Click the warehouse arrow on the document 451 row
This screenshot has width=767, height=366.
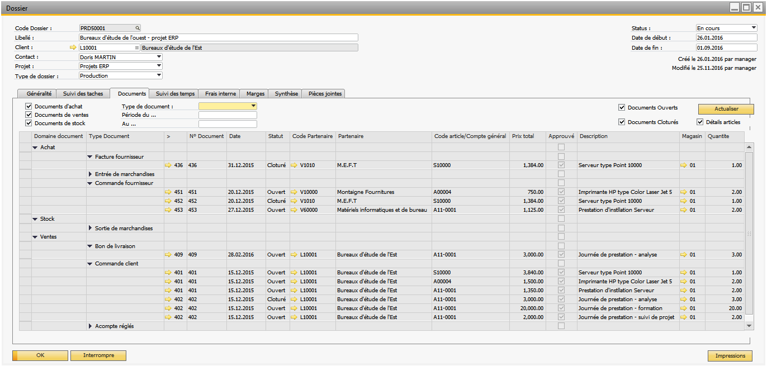point(684,192)
